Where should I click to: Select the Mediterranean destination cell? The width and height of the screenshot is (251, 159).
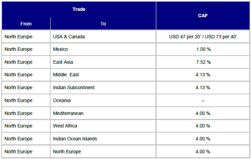(103, 114)
